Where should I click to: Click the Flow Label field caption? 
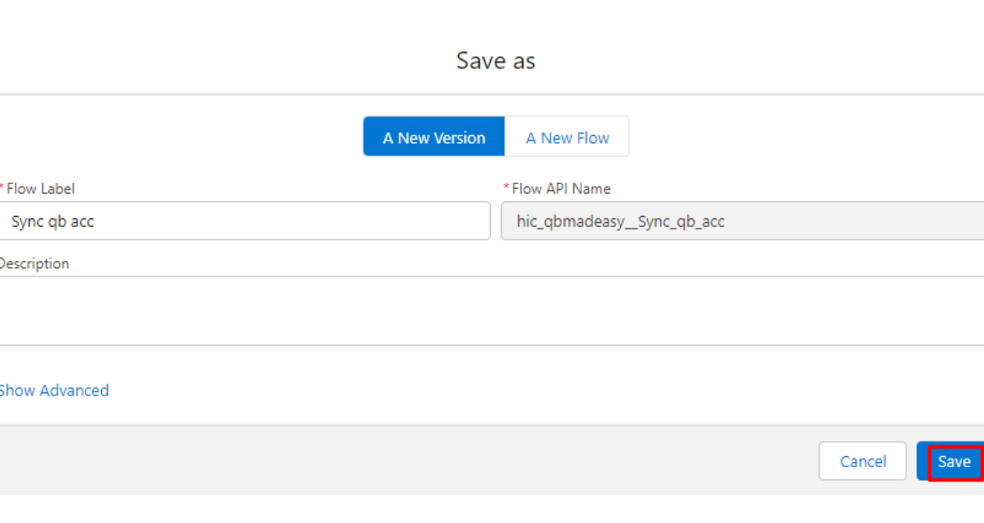coord(40,189)
